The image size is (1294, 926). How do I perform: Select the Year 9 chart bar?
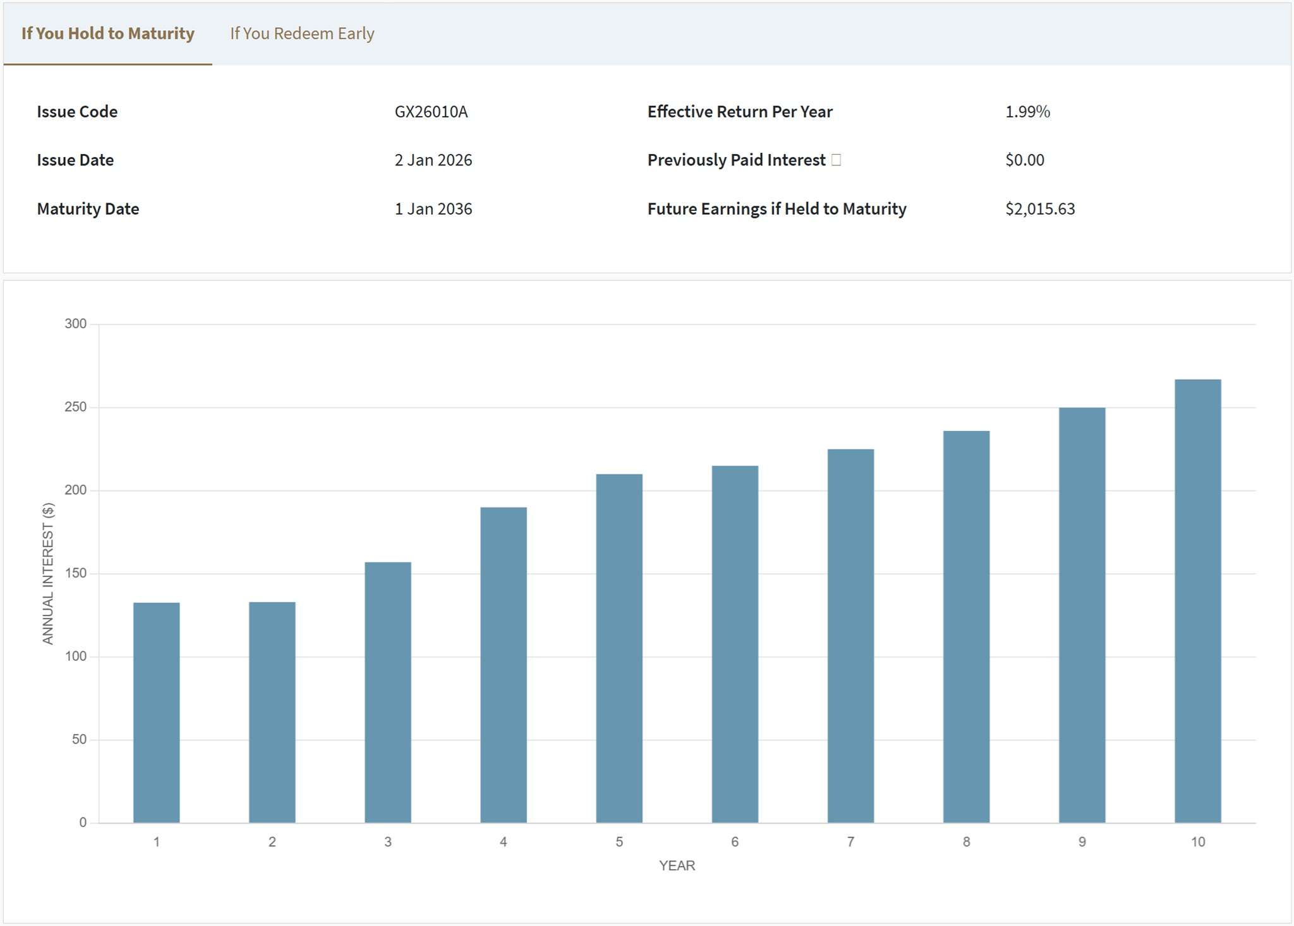(x=1082, y=615)
